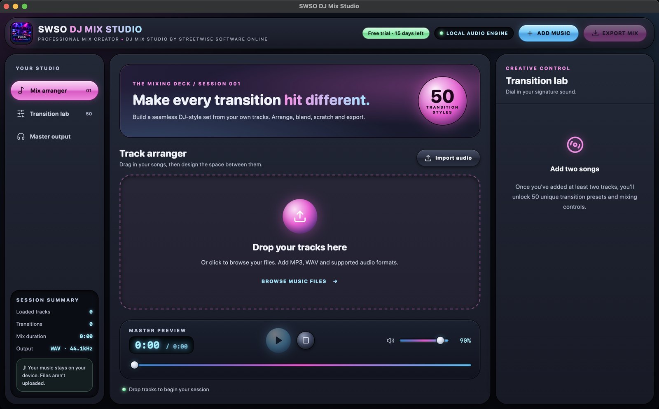Click the playback progress bar handle
The height and width of the screenshot is (409, 659).
point(134,365)
